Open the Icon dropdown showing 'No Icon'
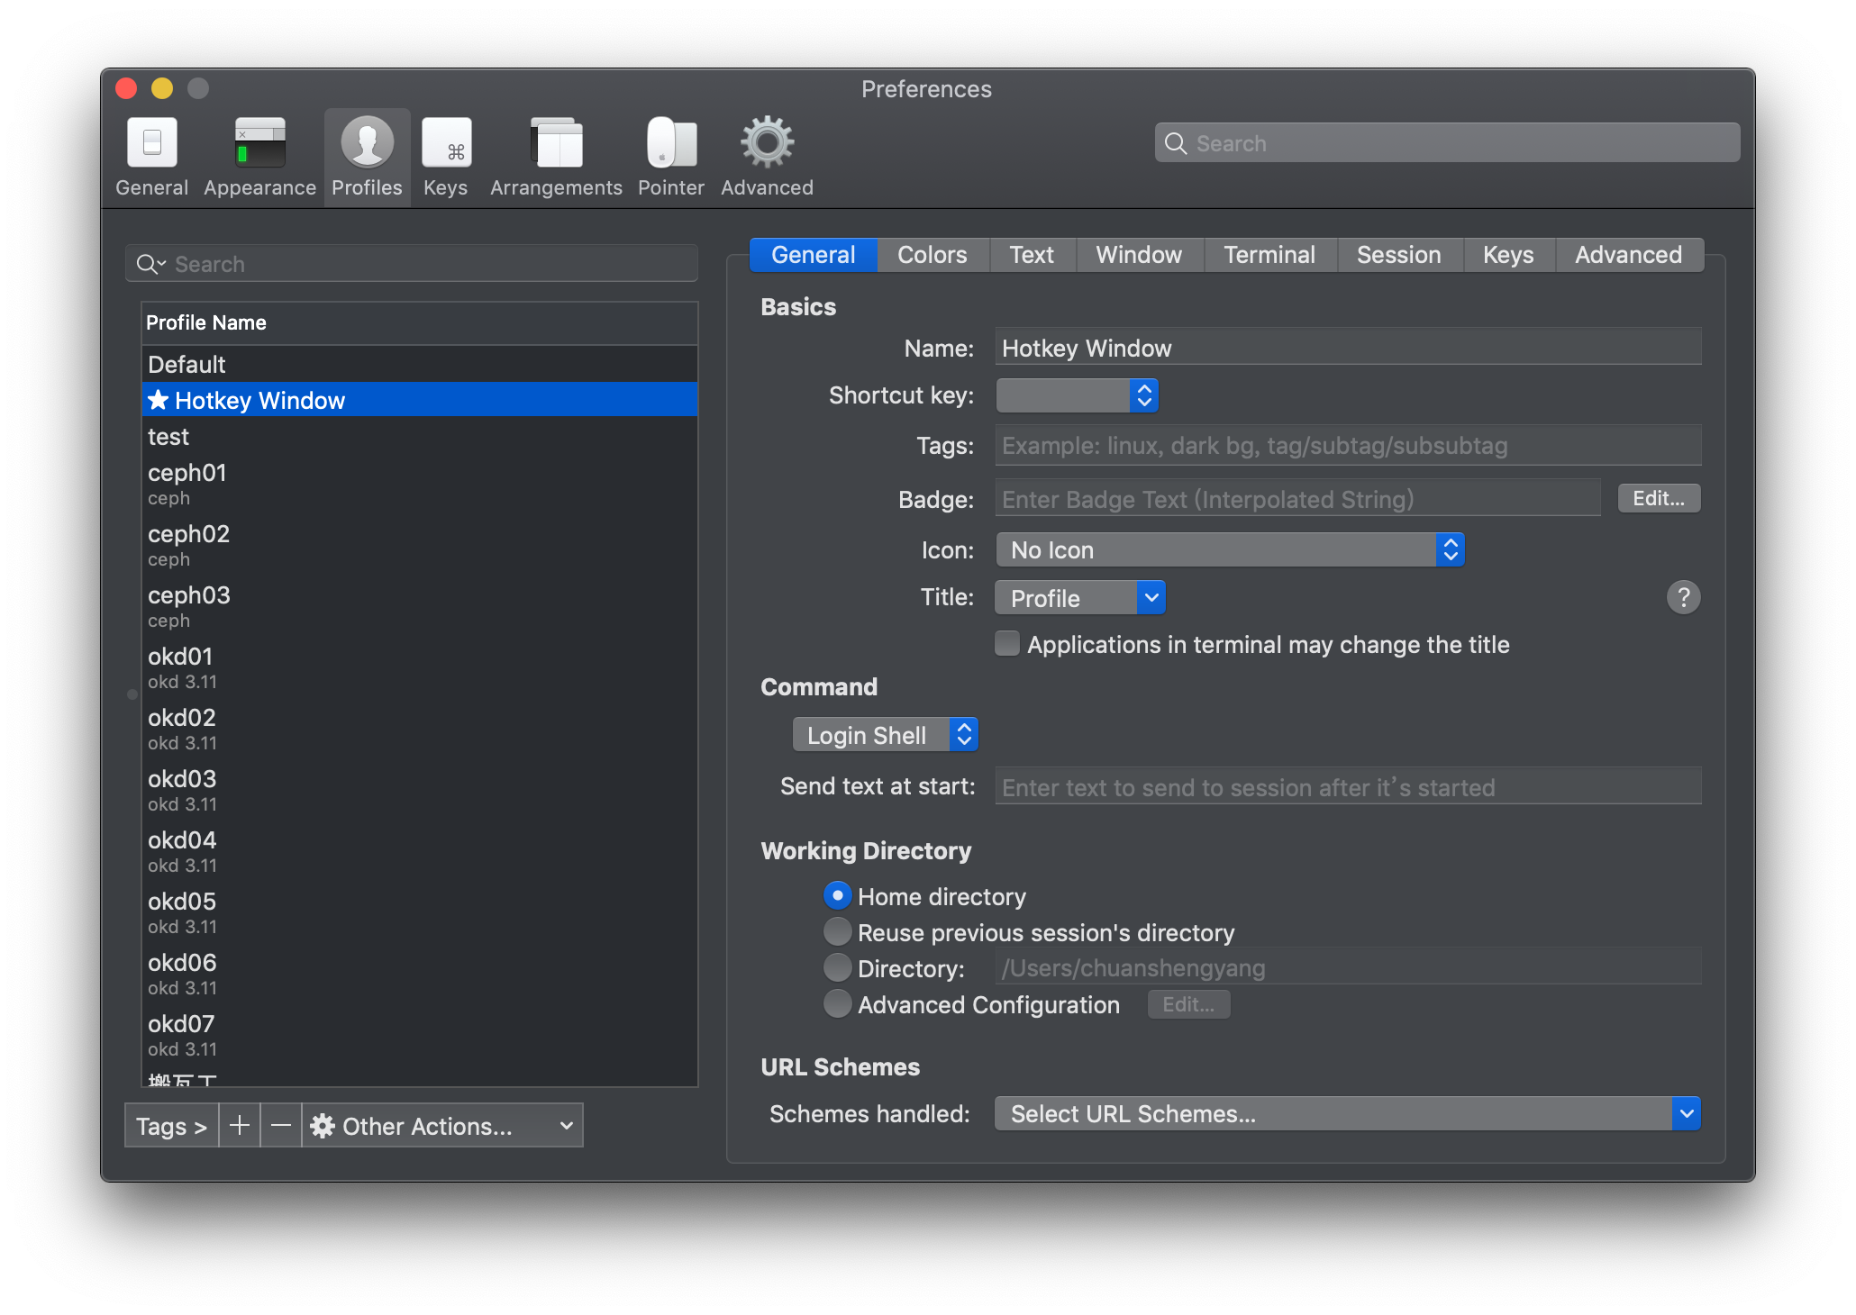 (x=1229, y=549)
